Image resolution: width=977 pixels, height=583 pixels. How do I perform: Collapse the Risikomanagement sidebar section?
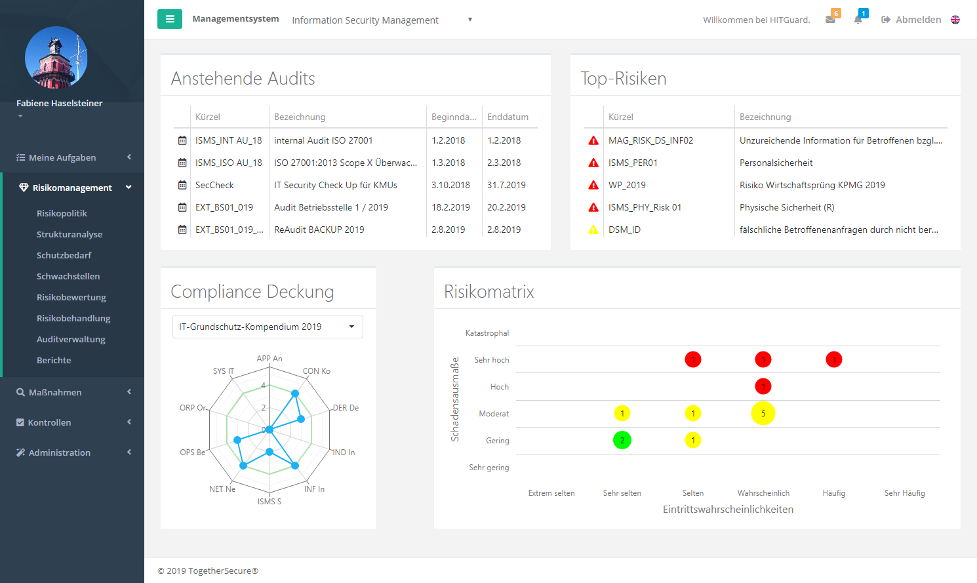[x=72, y=188]
